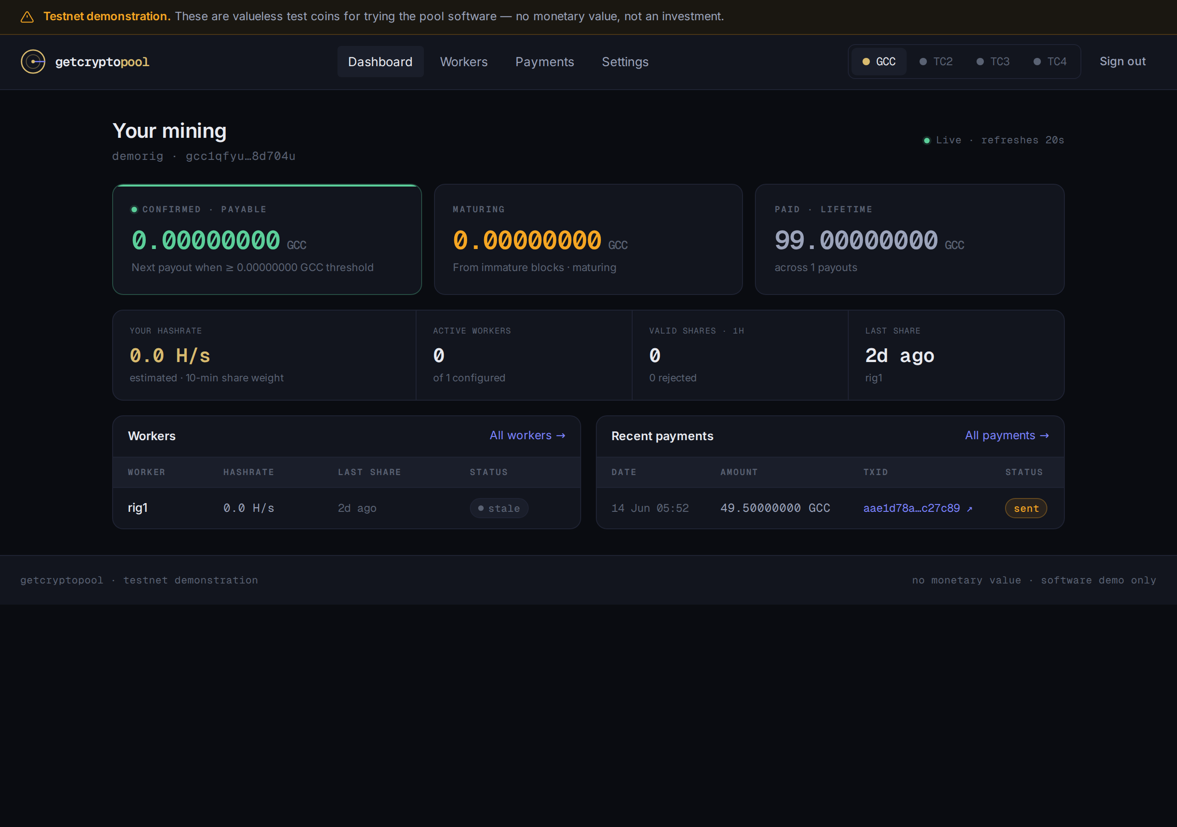1177x827 pixels.
Task: Select the GCC coin switcher
Action: [879, 62]
